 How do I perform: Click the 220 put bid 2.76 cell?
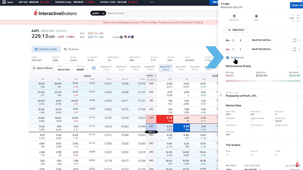pos(165,119)
